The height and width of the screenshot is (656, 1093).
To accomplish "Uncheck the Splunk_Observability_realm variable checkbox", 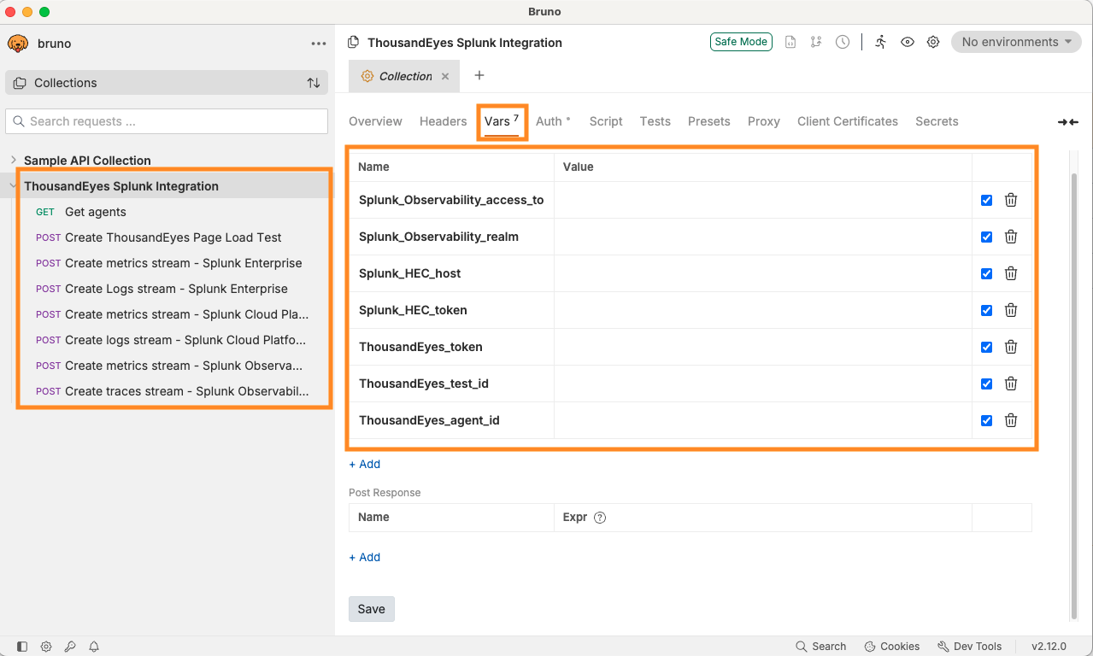I will click(x=986, y=237).
